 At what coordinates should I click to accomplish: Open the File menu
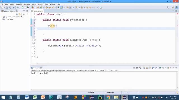[x=2, y=4]
